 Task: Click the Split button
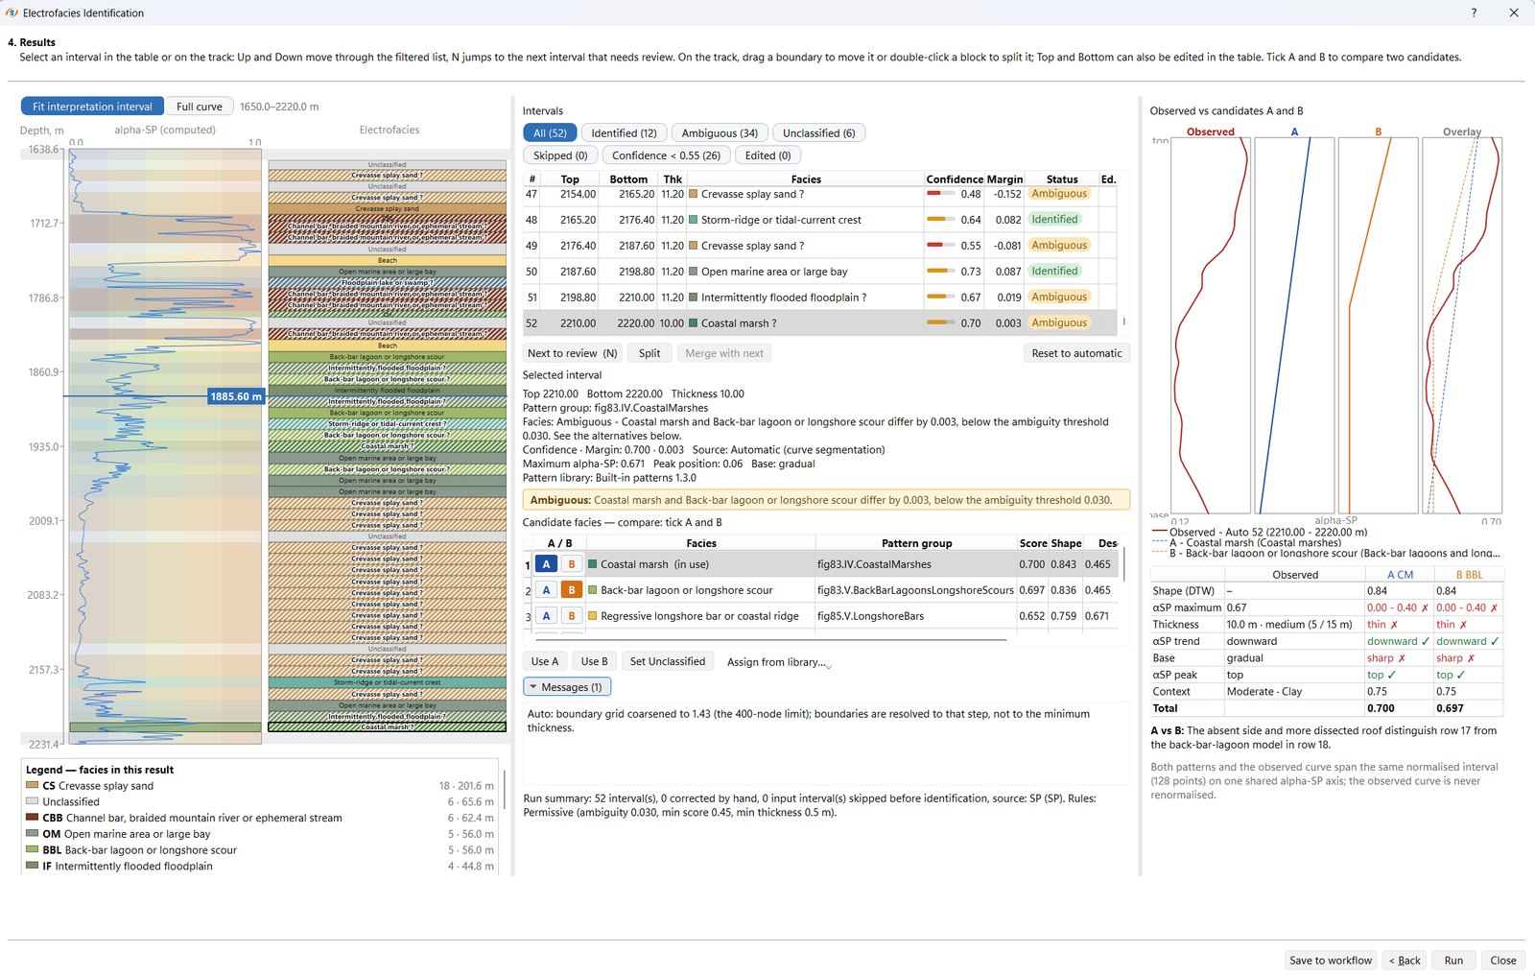(649, 353)
